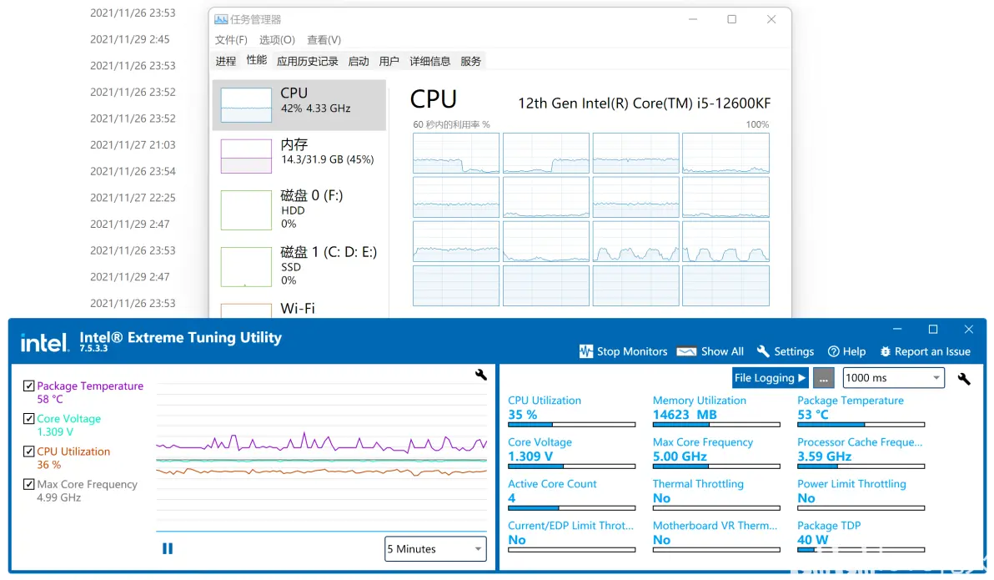The height and width of the screenshot is (580, 994).
Task: Uncheck the Max Core Frequency checkbox
Action: (28, 484)
